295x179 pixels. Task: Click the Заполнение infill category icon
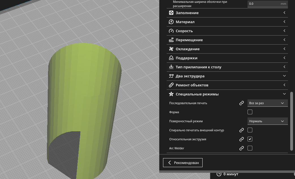coord(171,13)
